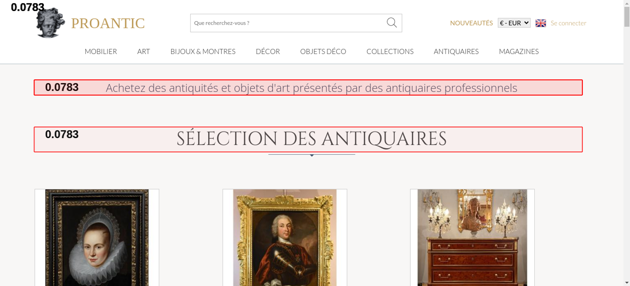Open the OBJETS DÉCO menu
Viewport: 630px width, 286px height.
coord(323,51)
